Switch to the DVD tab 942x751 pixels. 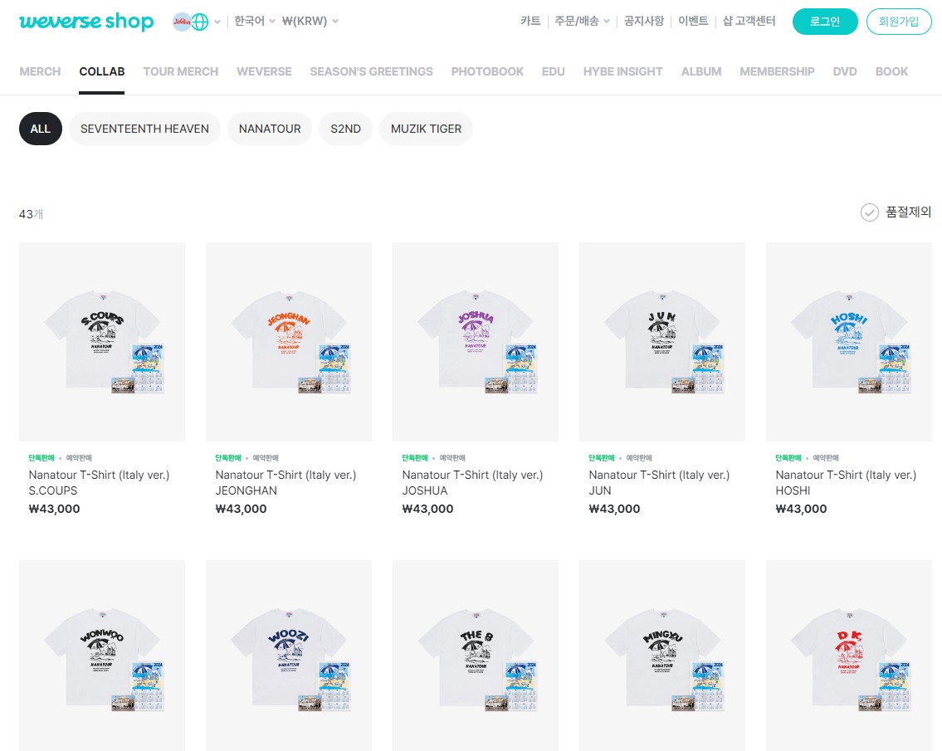tap(845, 71)
